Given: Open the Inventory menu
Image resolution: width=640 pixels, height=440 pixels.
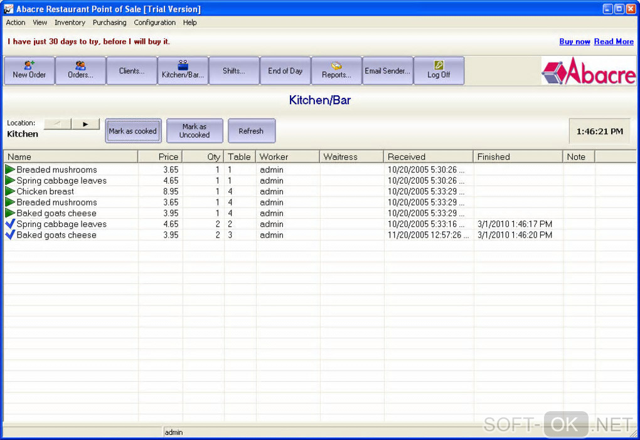Looking at the screenshot, I should pyautogui.click(x=70, y=23).
